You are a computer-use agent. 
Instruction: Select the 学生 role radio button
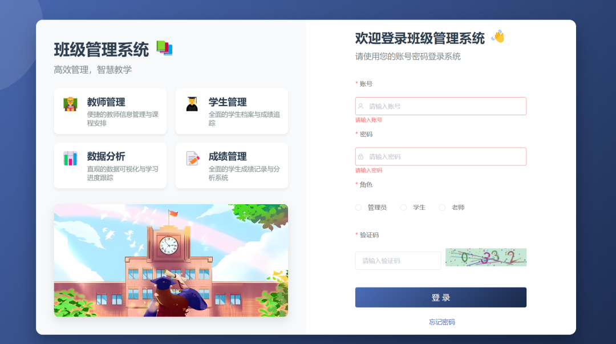(403, 207)
